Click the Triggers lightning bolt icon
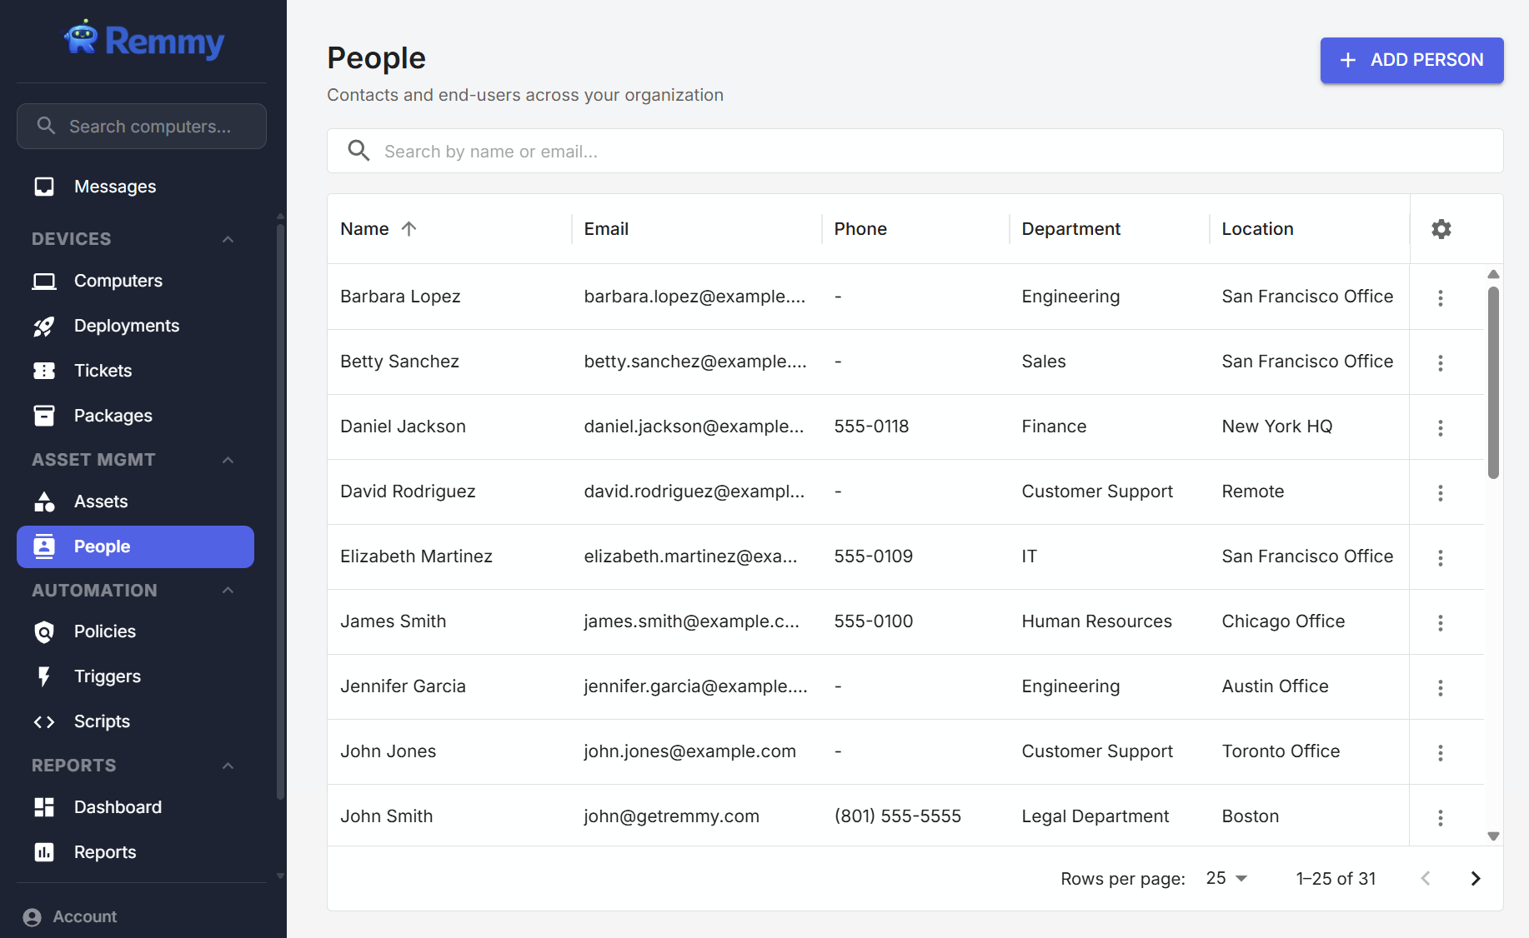Image resolution: width=1529 pixels, height=938 pixels. click(44, 676)
